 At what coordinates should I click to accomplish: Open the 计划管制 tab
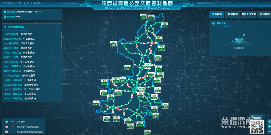pyautogui.click(x=264, y=14)
